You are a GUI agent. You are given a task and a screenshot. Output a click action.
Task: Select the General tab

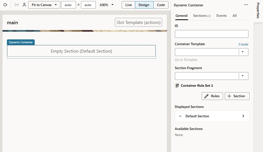pos(181,16)
